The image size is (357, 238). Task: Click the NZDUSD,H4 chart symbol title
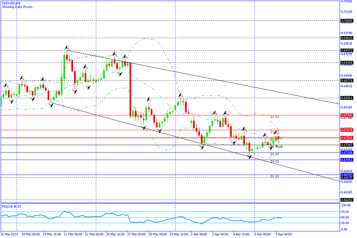pos(11,3)
